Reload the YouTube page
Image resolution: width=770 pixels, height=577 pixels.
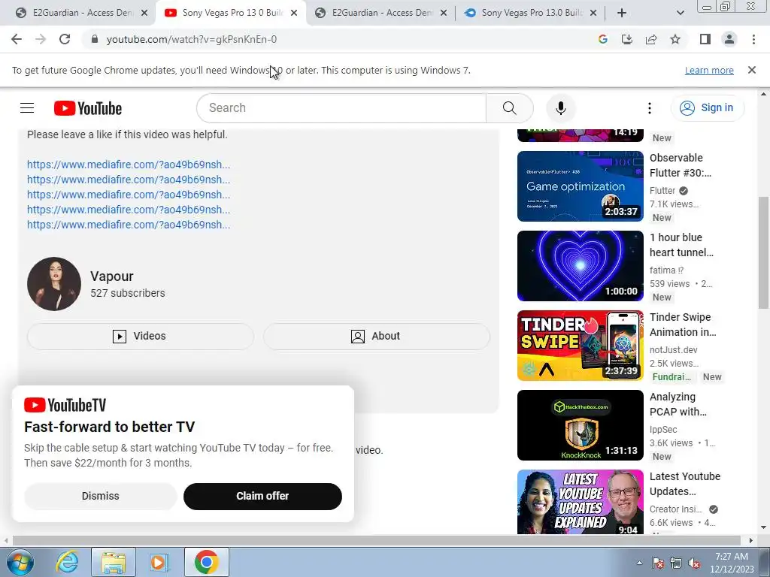[65, 39]
